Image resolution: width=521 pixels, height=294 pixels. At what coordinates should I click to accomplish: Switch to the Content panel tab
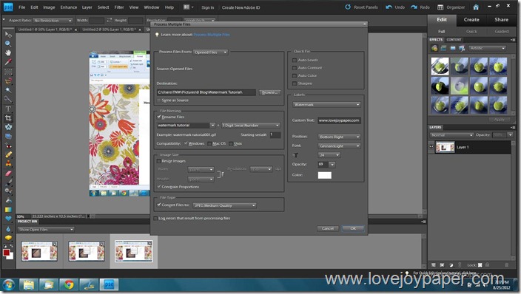[454, 39]
